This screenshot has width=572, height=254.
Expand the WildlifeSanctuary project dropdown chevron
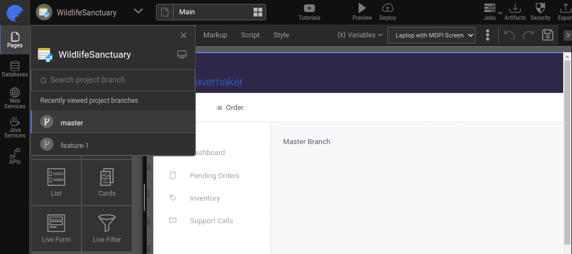[138, 12]
